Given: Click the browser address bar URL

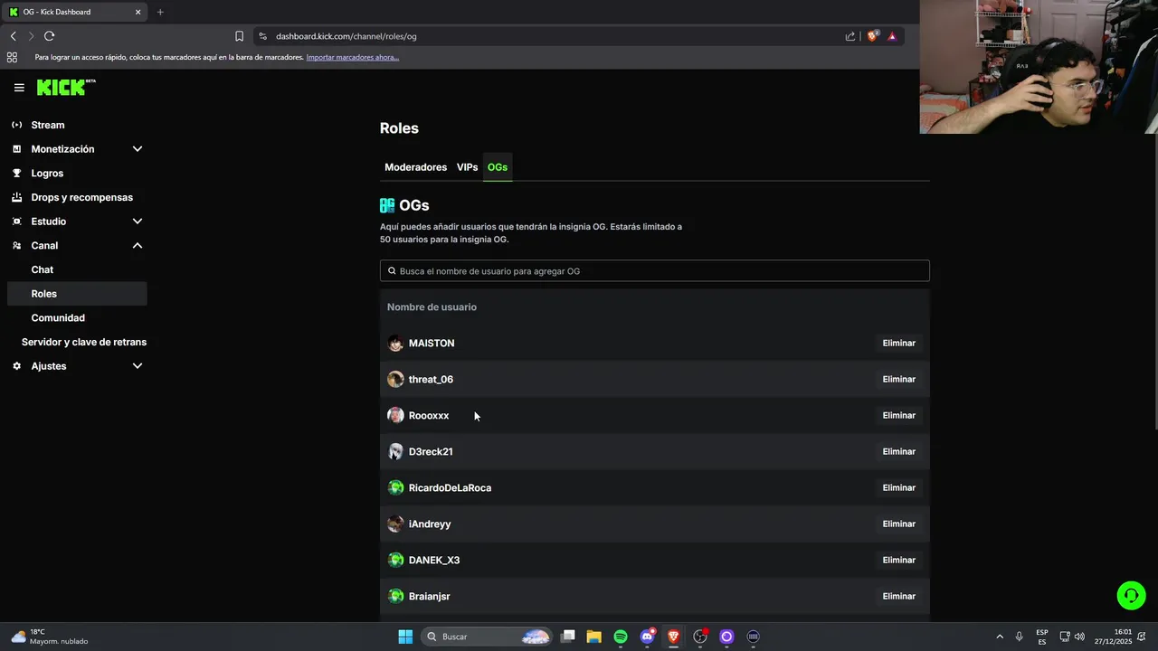Looking at the screenshot, I should click(346, 36).
